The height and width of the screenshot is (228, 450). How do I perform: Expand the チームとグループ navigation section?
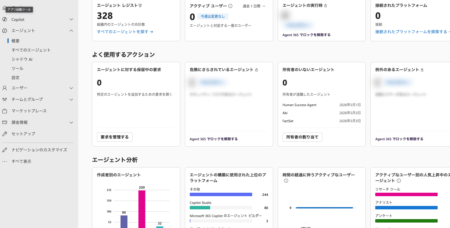(71, 100)
